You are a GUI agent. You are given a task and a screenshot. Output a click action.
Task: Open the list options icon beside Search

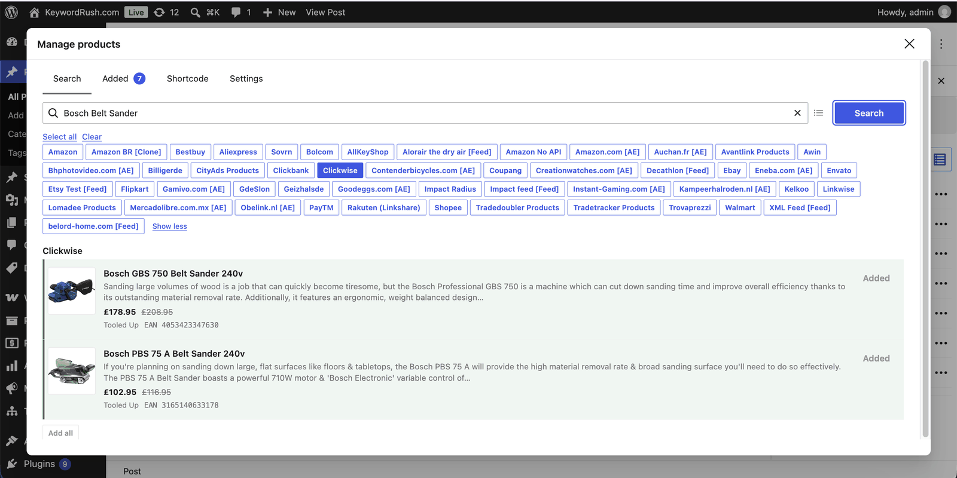819,113
